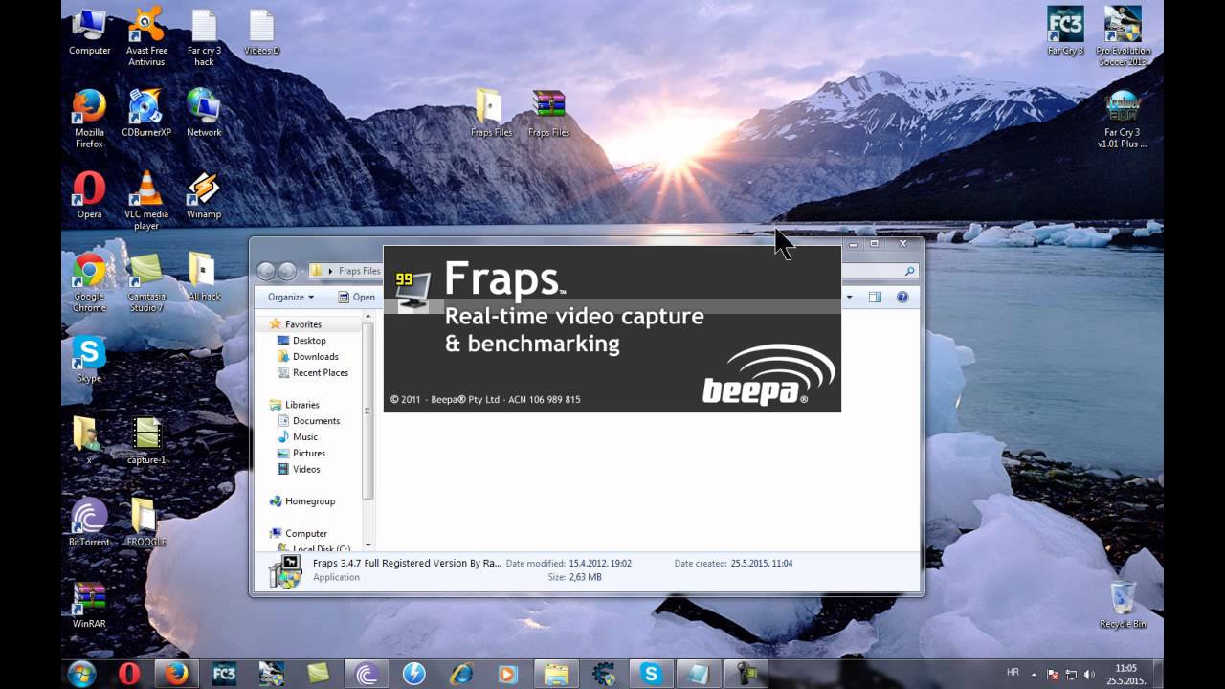Open Skype desktop shortcut
This screenshot has width=1225, height=689.
(89, 359)
